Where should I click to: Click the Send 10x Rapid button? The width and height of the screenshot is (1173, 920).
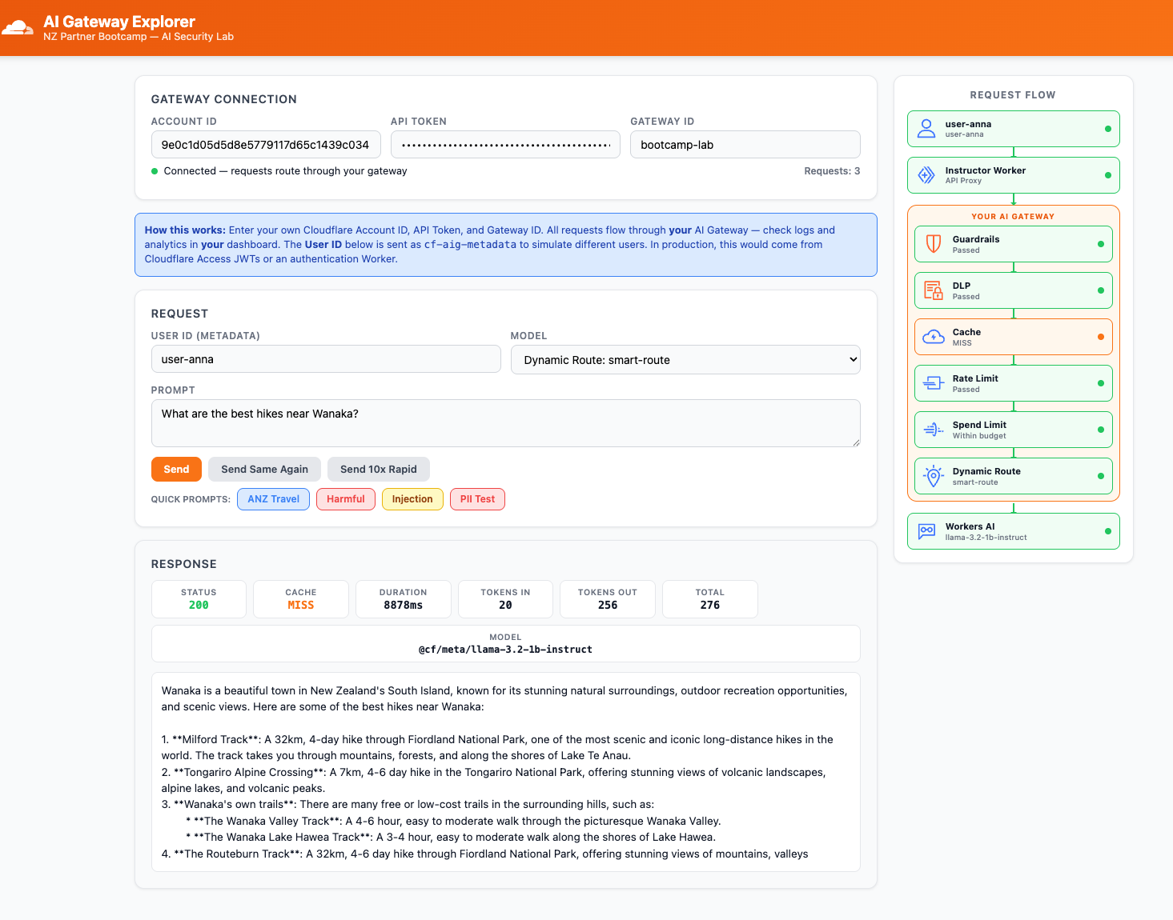[x=379, y=470]
